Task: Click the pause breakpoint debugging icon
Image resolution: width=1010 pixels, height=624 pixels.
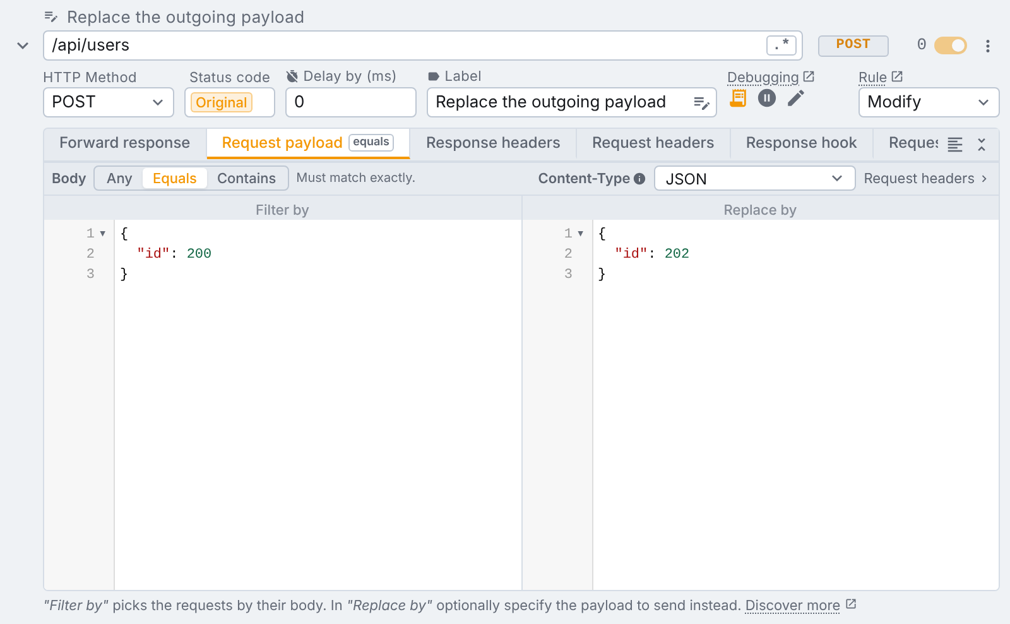Action: [x=767, y=99]
